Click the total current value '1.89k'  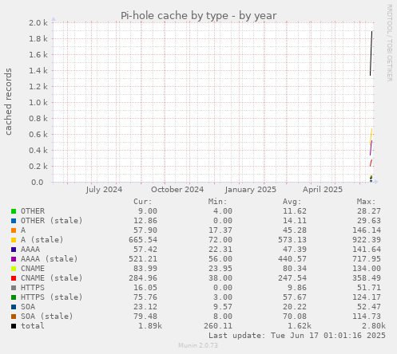[x=150, y=326]
